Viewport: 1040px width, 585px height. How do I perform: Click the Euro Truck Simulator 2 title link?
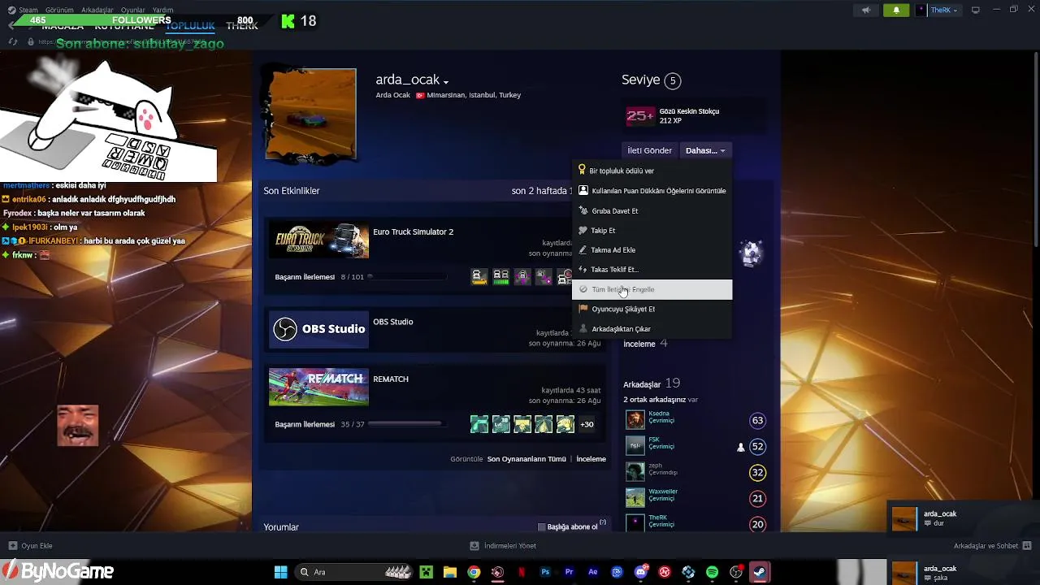click(413, 232)
